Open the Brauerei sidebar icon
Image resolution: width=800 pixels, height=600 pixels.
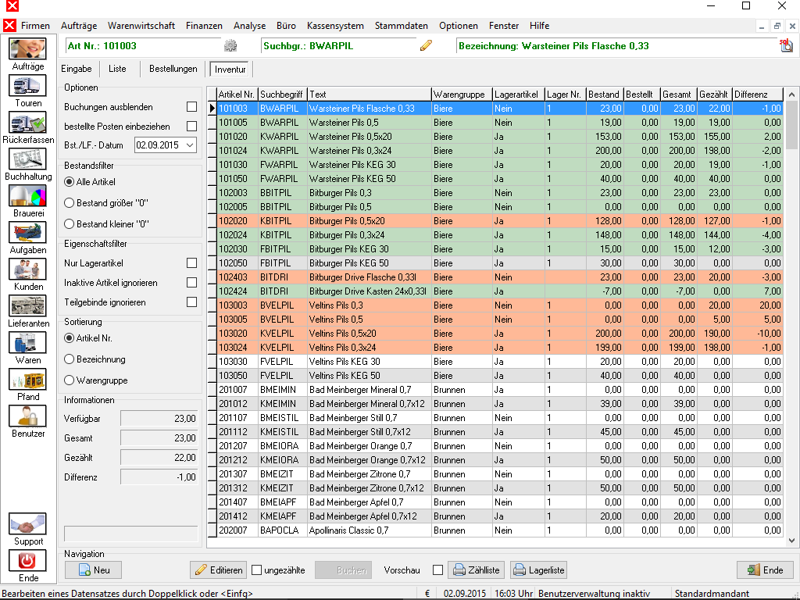[27, 196]
